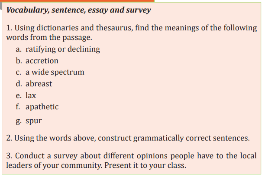Click 'Present it to your class' sentence
The height and width of the screenshot is (177, 265).
click(145, 166)
